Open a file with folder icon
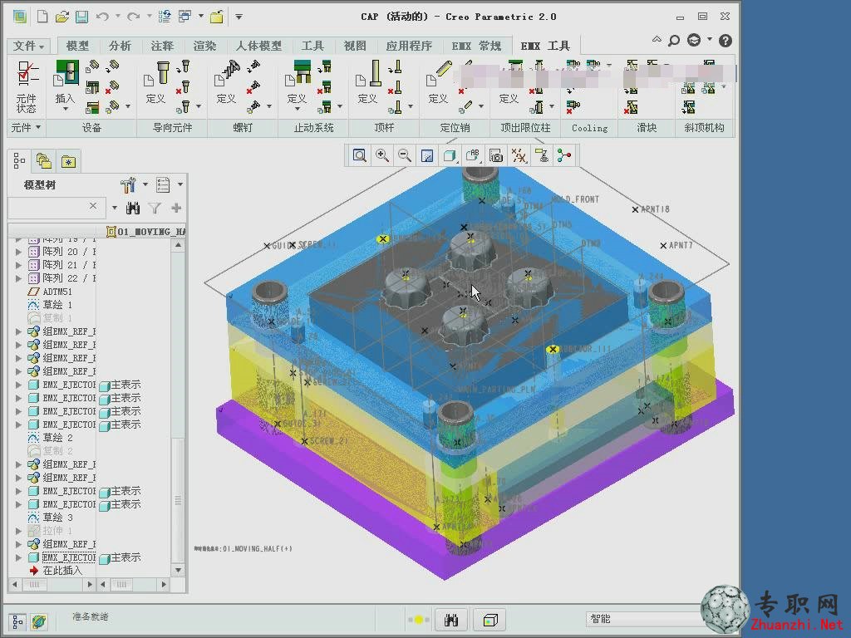Screen dimensions: 851x638 (61, 17)
